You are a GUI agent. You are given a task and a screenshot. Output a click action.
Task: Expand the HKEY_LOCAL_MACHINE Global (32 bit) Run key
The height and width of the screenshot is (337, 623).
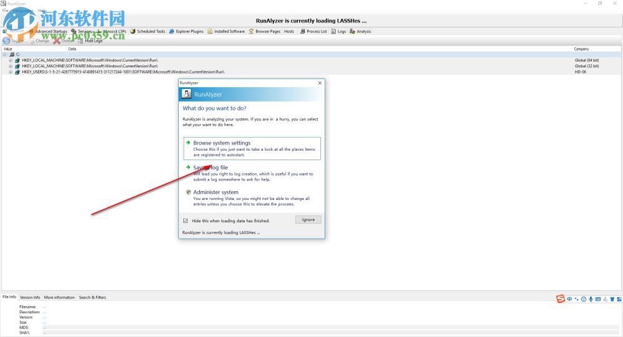[x=11, y=66]
